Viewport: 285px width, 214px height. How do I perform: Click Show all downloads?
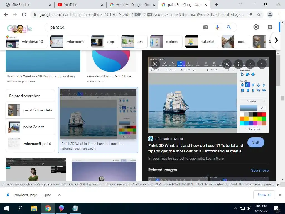[264, 195]
